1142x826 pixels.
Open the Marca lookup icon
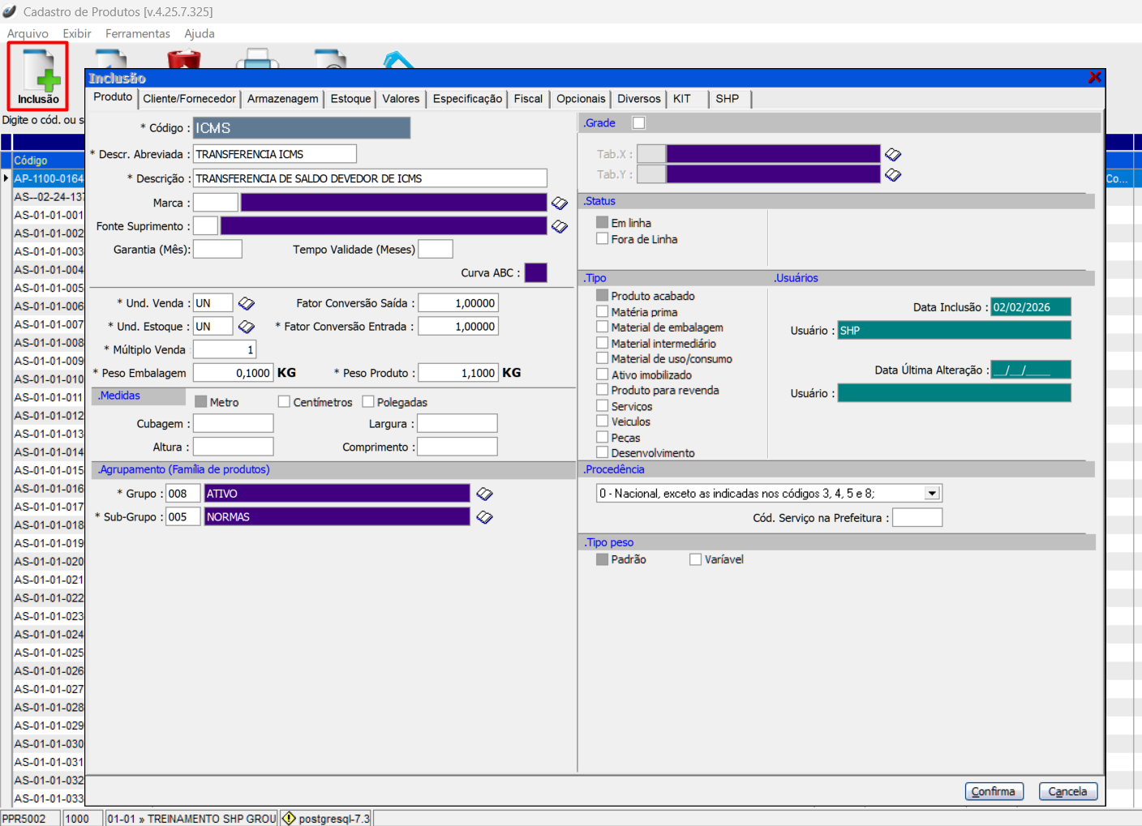point(560,203)
